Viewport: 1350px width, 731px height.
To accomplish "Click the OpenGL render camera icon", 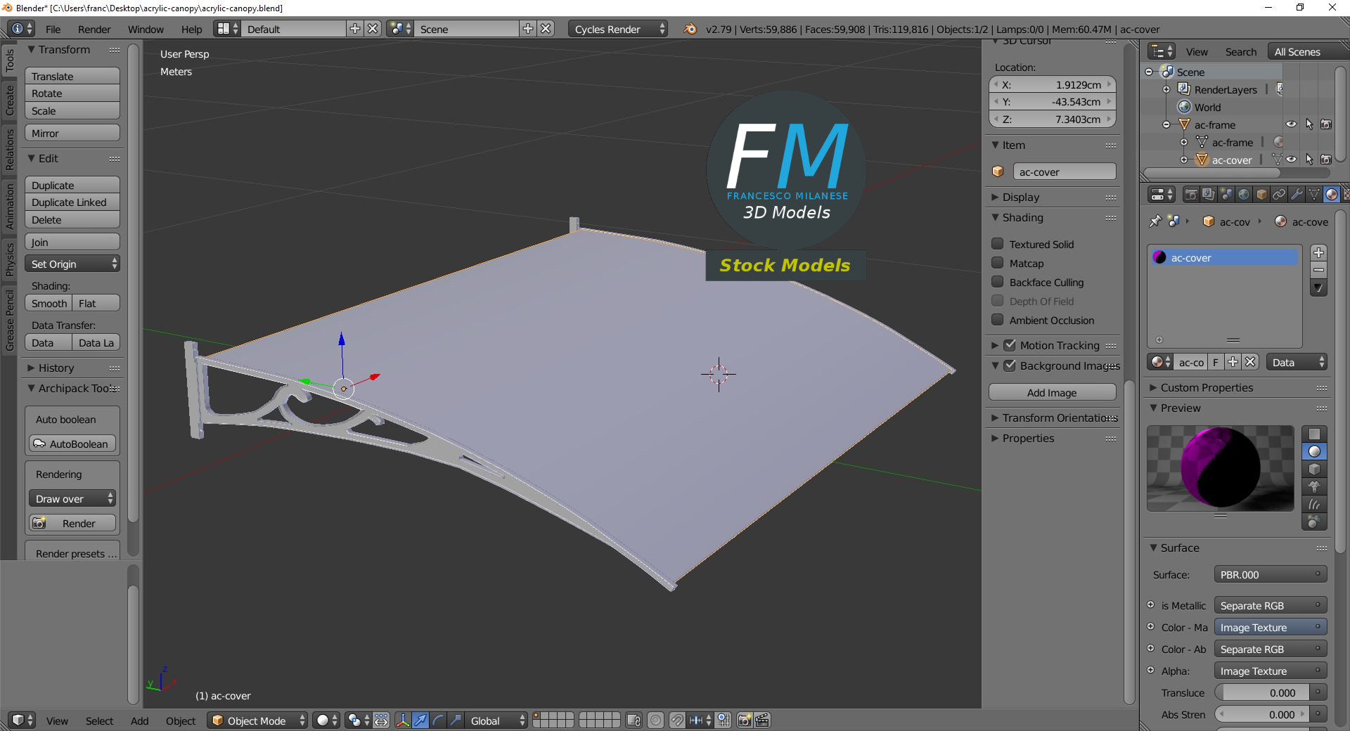I will click(744, 720).
